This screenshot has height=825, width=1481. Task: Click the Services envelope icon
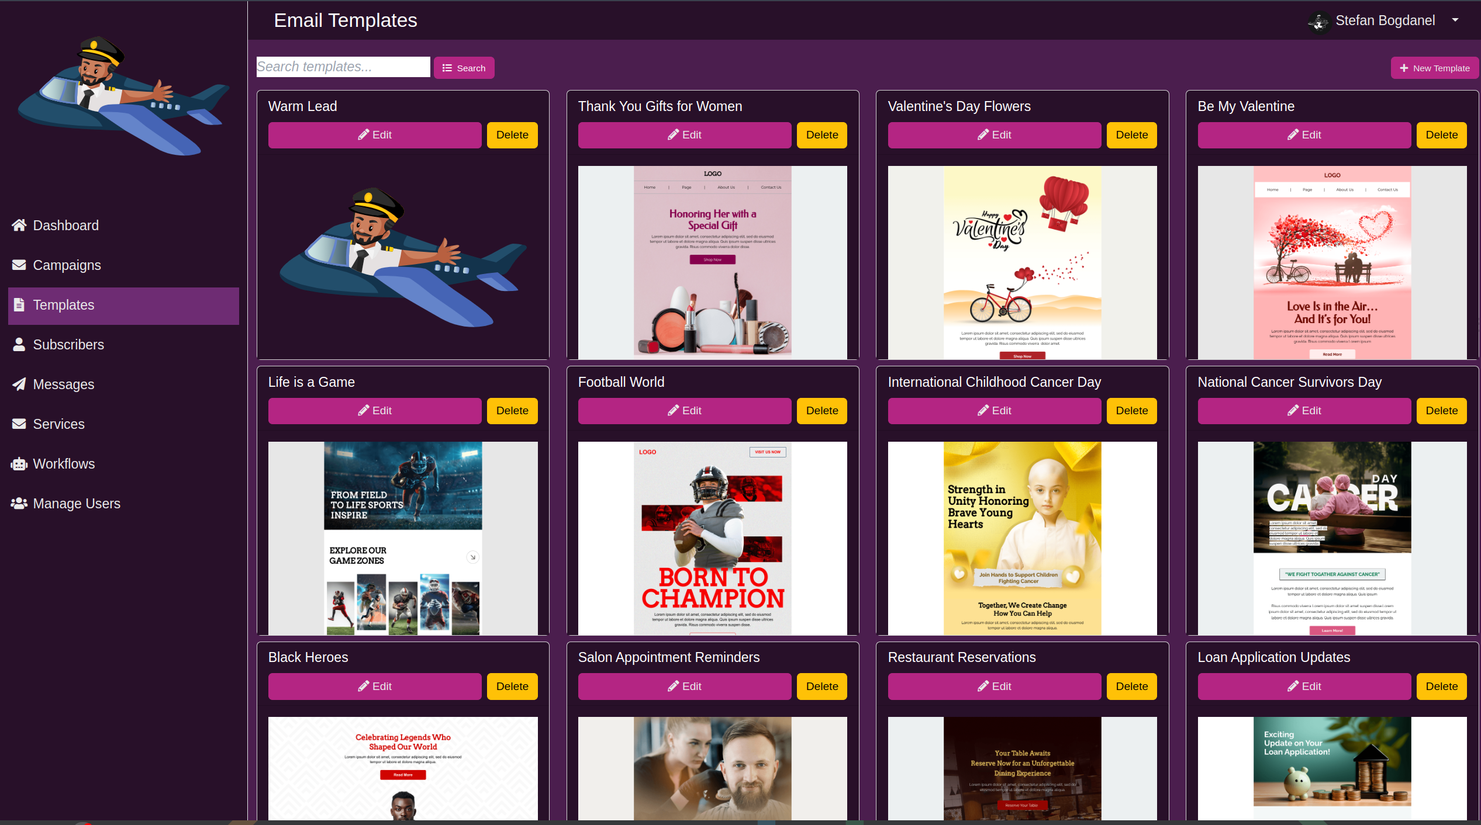tap(19, 424)
